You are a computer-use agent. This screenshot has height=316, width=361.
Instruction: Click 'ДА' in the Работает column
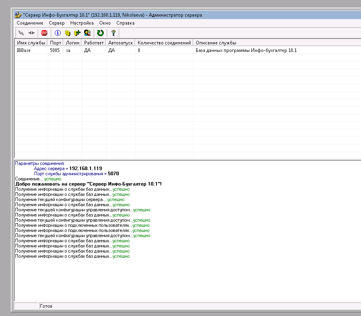click(x=87, y=50)
